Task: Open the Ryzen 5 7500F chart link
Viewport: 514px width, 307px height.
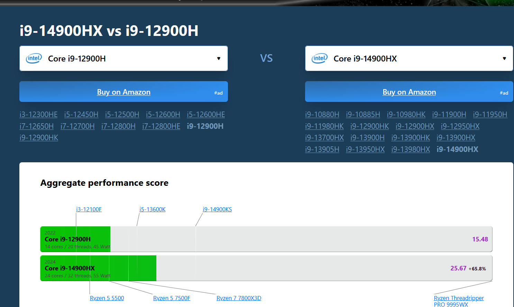Action: click(172, 298)
